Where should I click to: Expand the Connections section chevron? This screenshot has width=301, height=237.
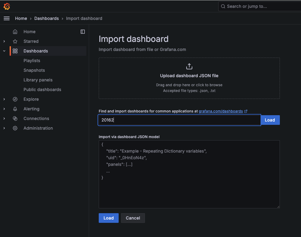coord(4,118)
